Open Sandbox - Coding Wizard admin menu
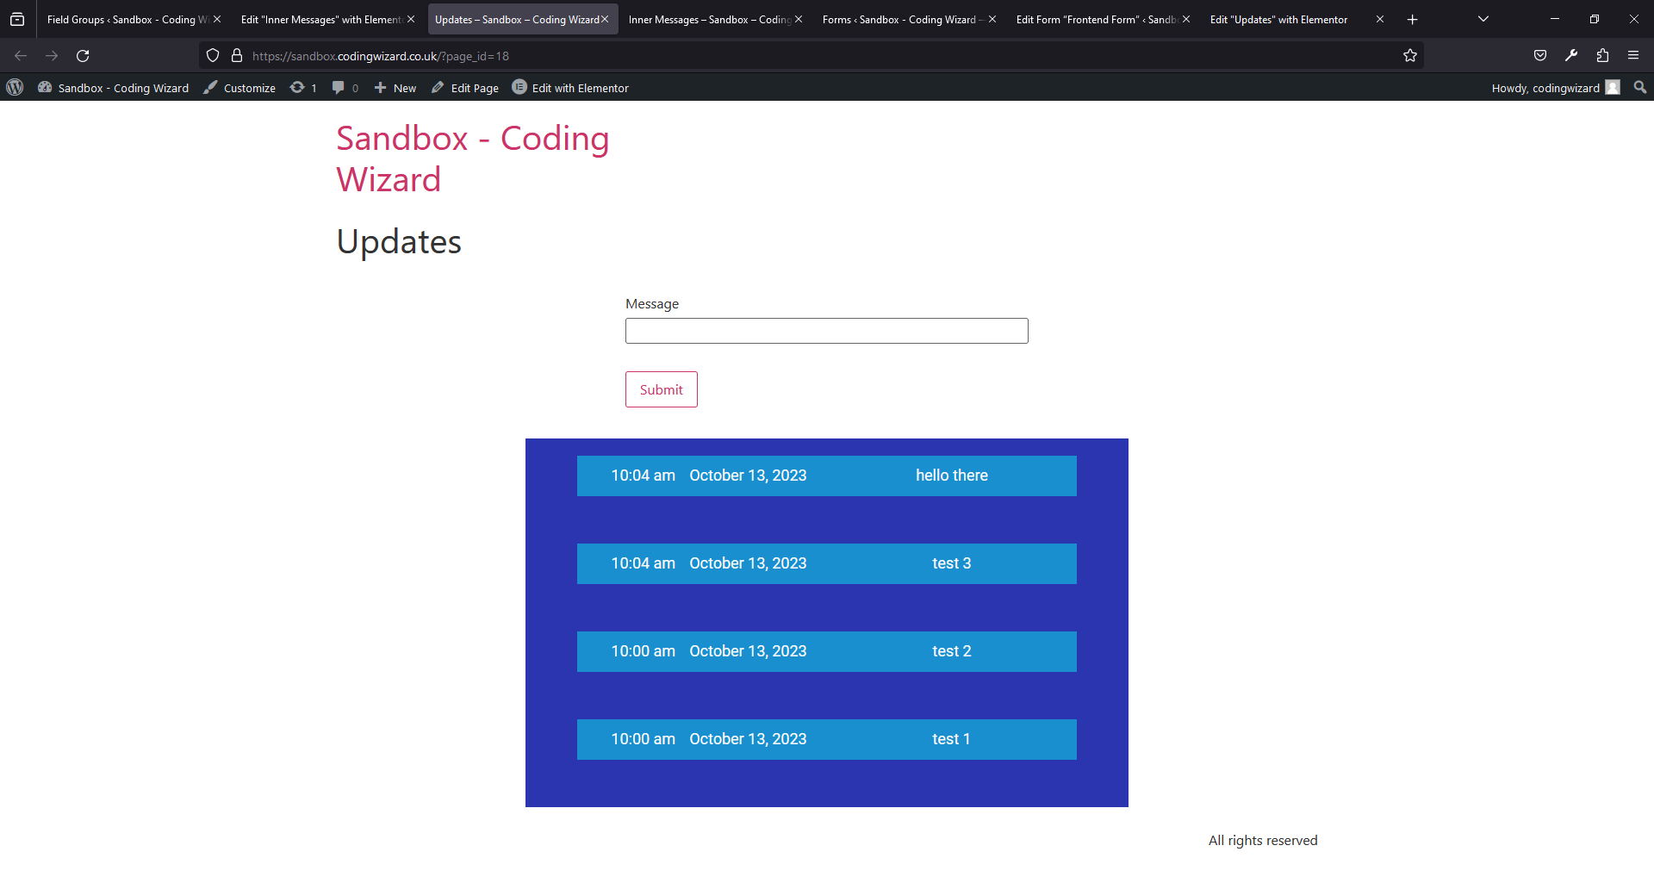This screenshot has width=1654, height=889. 114,88
